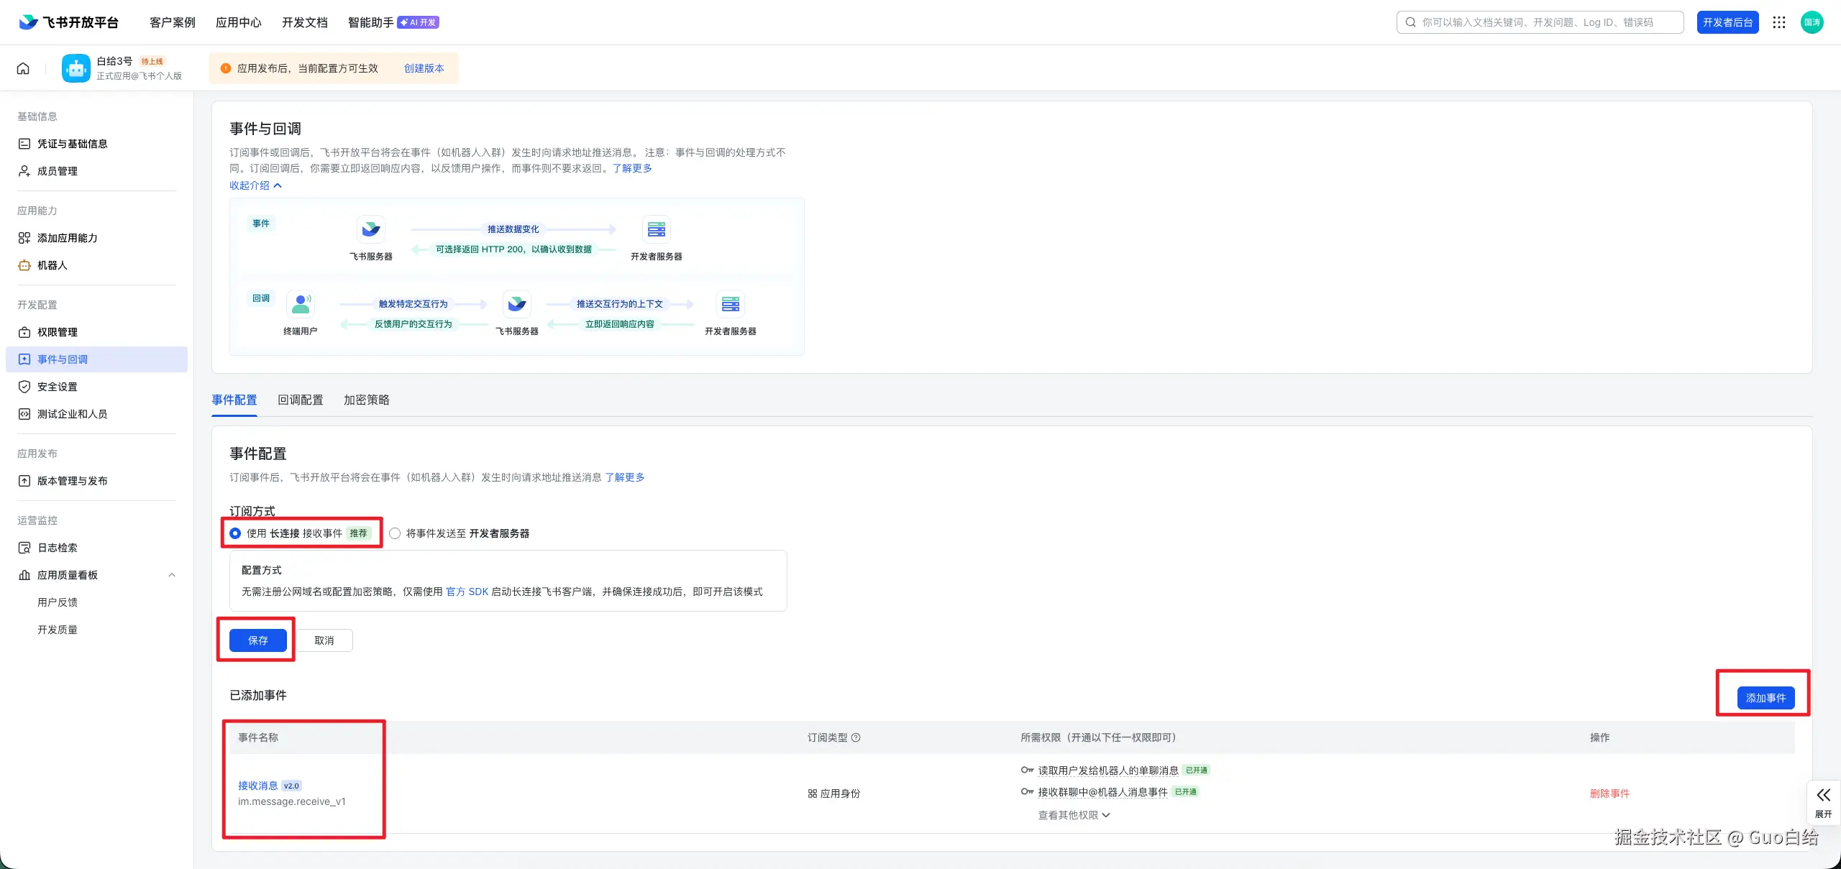1841x869 pixels.
Task: Select 使用长连接接收事件 radio option
Action: point(235,533)
